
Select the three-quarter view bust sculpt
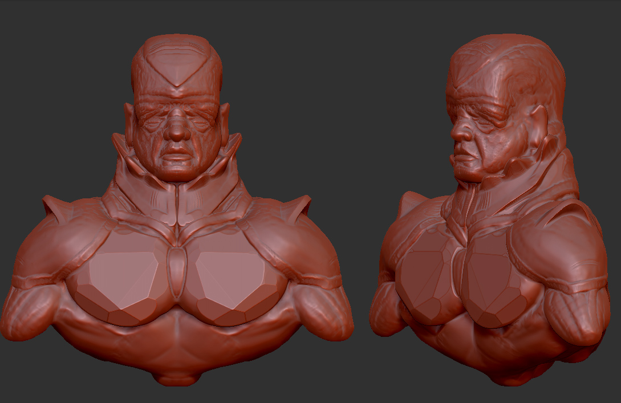click(490, 210)
